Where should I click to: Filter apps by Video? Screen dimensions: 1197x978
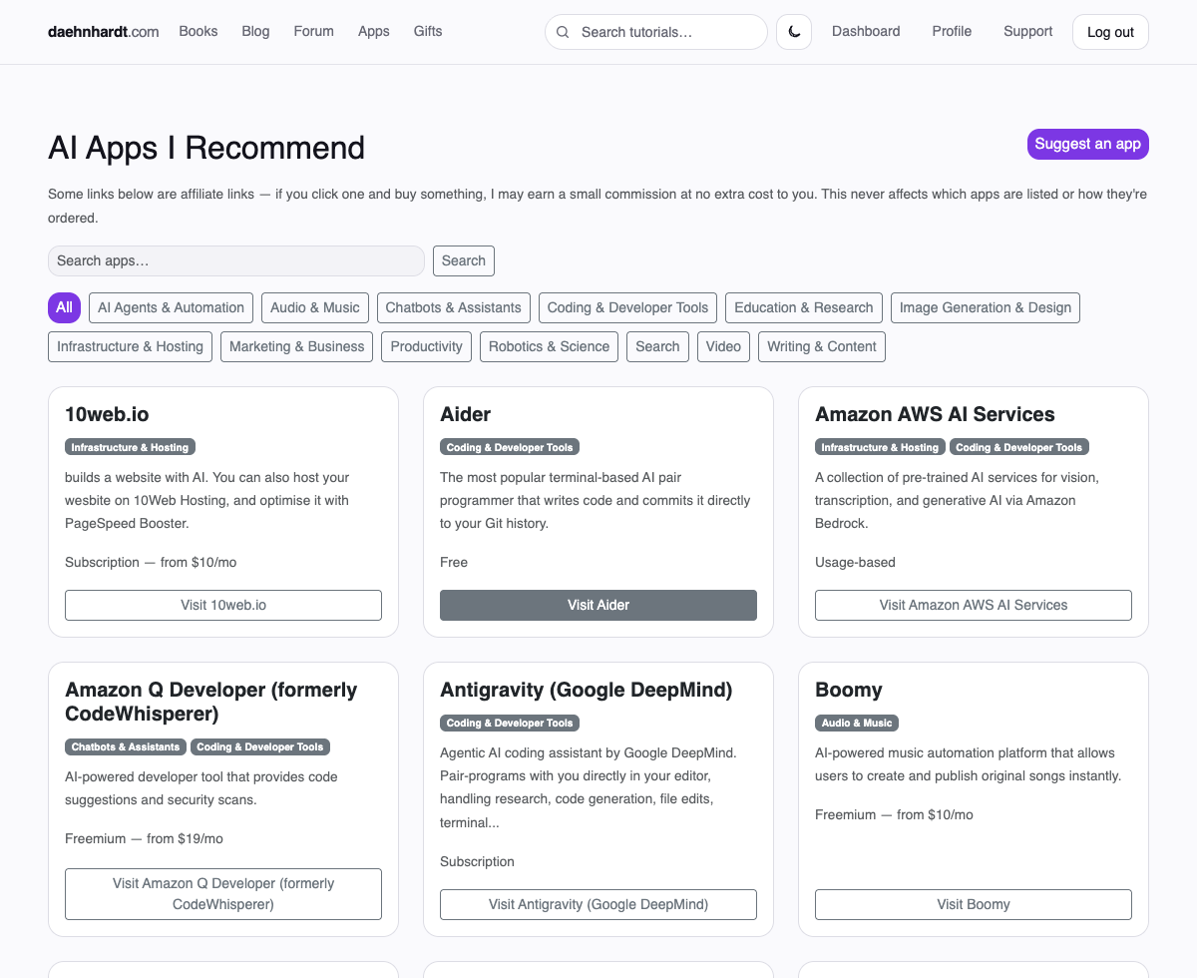click(x=723, y=346)
